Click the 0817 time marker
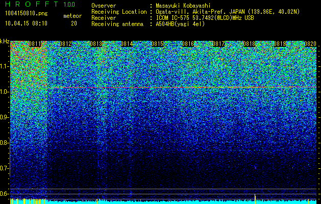 (218, 44)
